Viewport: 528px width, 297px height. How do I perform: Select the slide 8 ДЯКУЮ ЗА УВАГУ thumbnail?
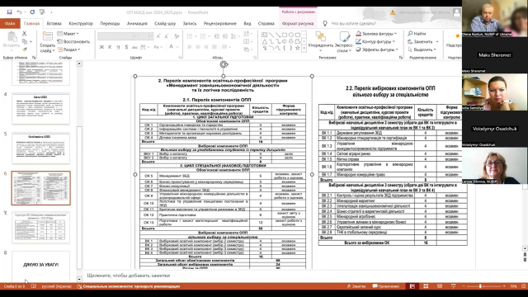40,266
